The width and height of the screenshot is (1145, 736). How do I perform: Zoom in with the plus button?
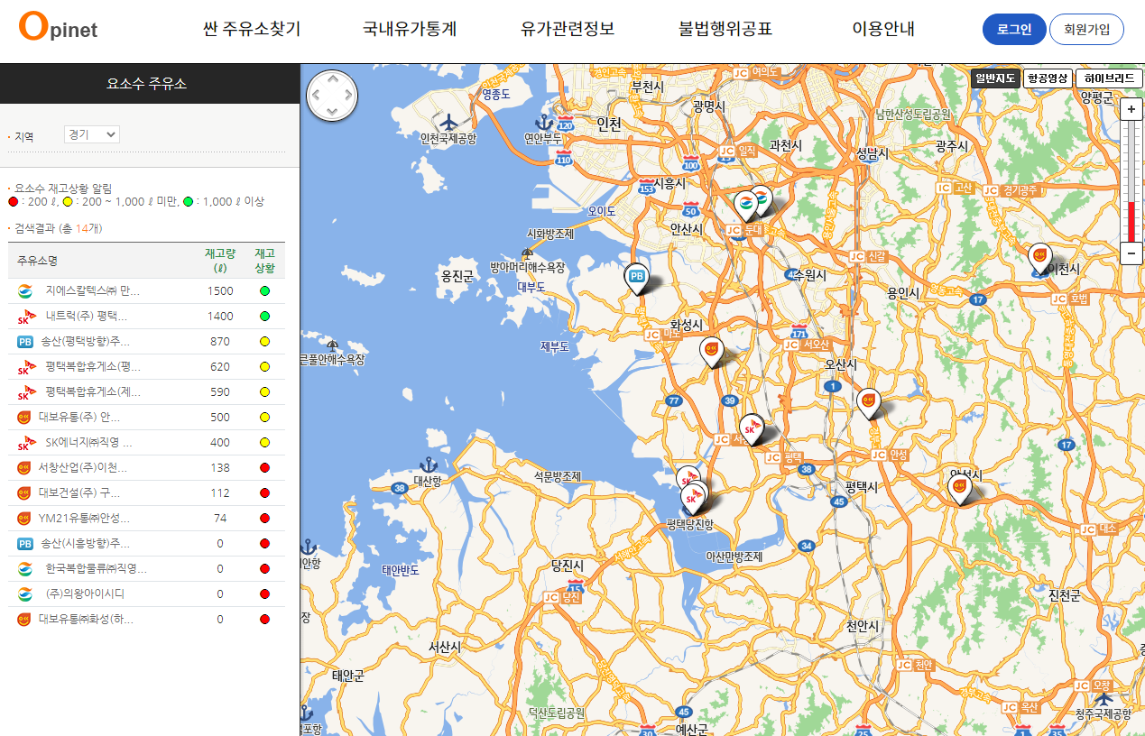[x=1131, y=110]
